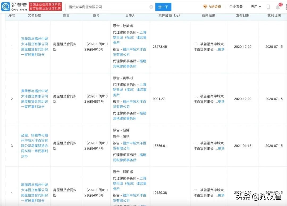The image size is (287, 206).
Task: Expand 更多 in row 1 裁判结果
Action: [x=221, y=50]
